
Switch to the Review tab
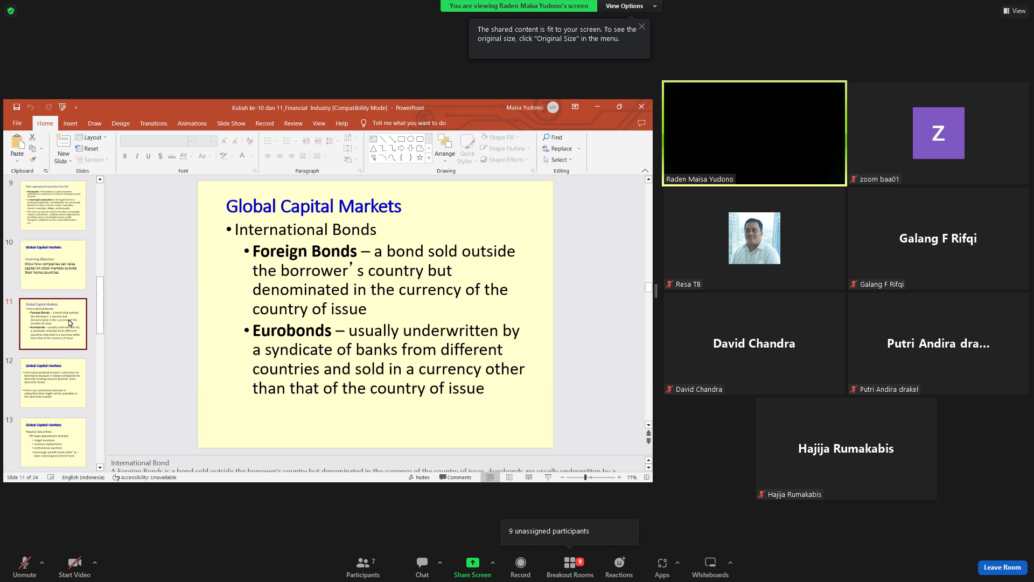pyautogui.click(x=294, y=123)
